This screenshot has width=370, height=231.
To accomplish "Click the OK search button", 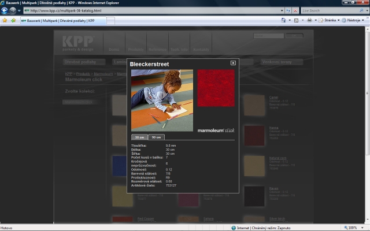I will click(x=294, y=36).
